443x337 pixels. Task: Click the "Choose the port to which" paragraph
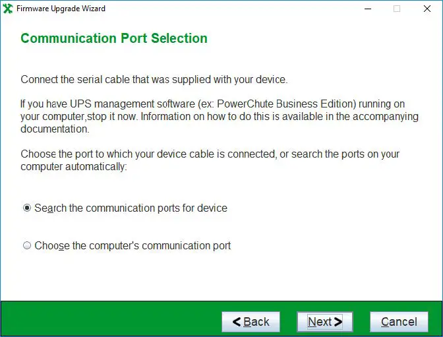(x=210, y=160)
